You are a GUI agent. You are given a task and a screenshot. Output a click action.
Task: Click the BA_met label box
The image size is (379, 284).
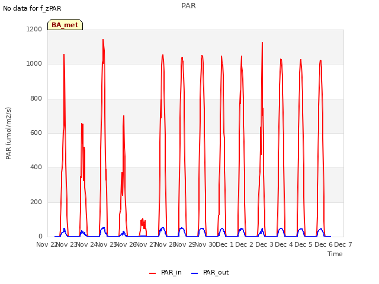(65, 25)
